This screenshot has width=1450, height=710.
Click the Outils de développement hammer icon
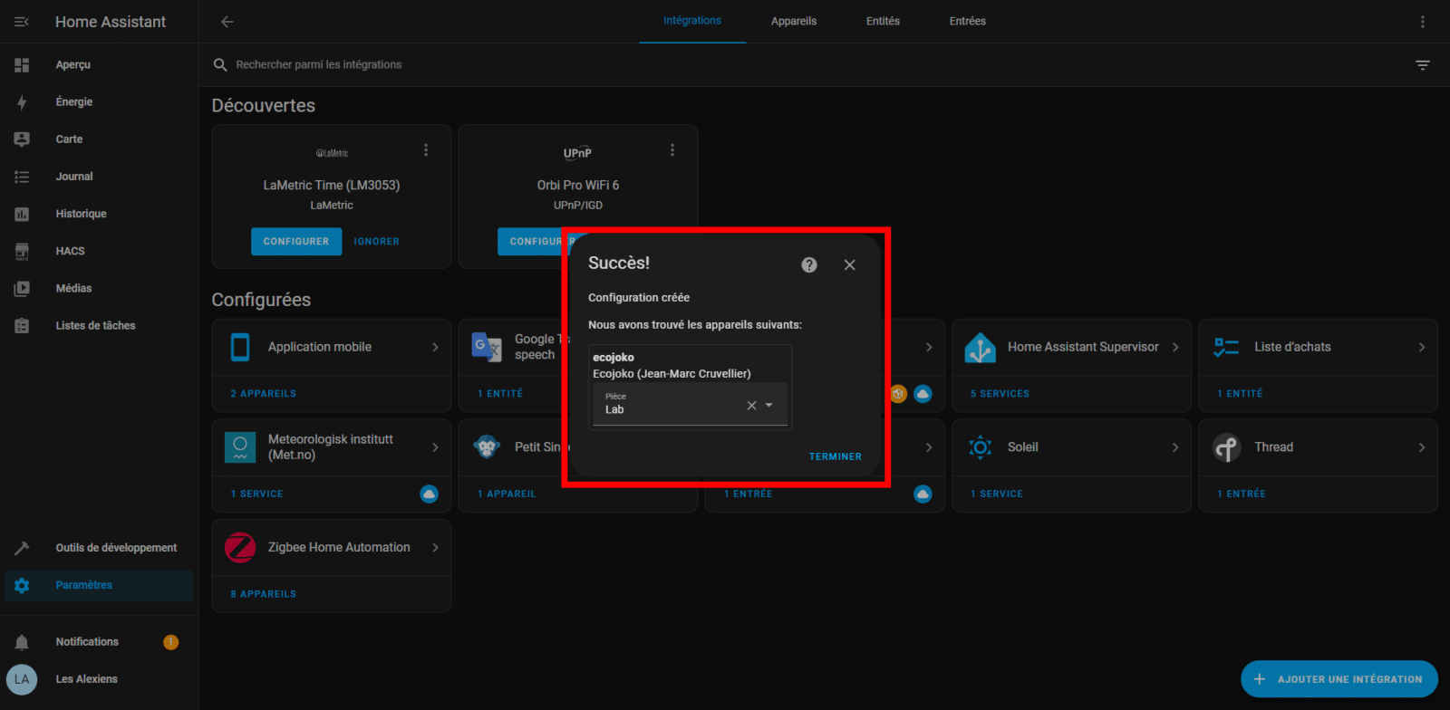click(22, 548)
